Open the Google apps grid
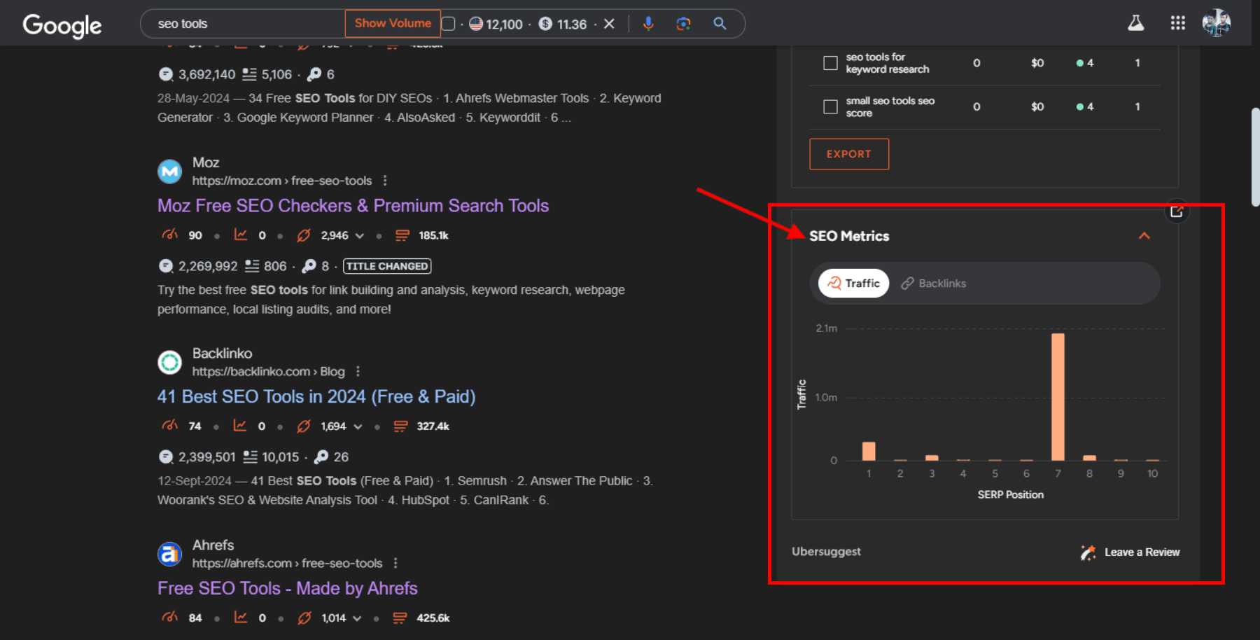Screen dimensions: 1260x640 click(x=1178, y=23)
